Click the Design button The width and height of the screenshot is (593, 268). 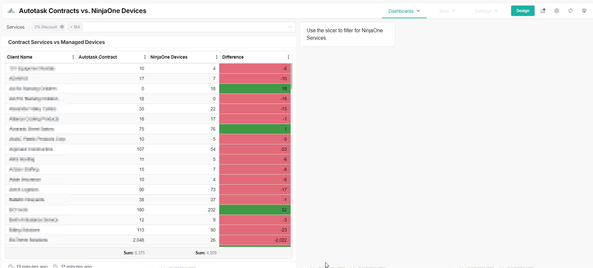[523, 11]
